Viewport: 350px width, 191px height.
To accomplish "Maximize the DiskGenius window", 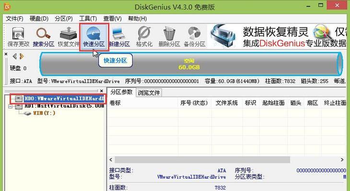I will point(321,5).
